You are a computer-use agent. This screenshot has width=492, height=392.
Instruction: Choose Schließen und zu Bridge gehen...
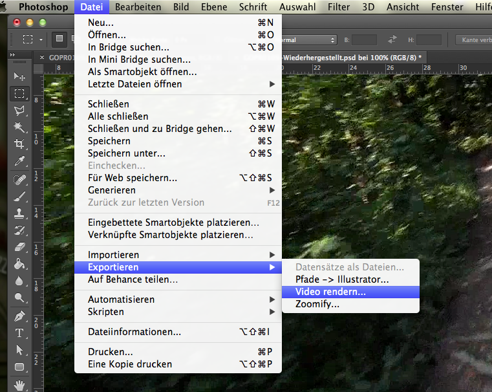point(178,129)
